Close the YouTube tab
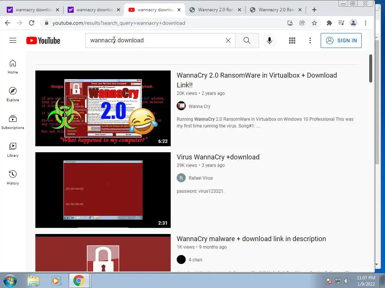The width and height of the screenshot is (385, 288). (179, 10)
